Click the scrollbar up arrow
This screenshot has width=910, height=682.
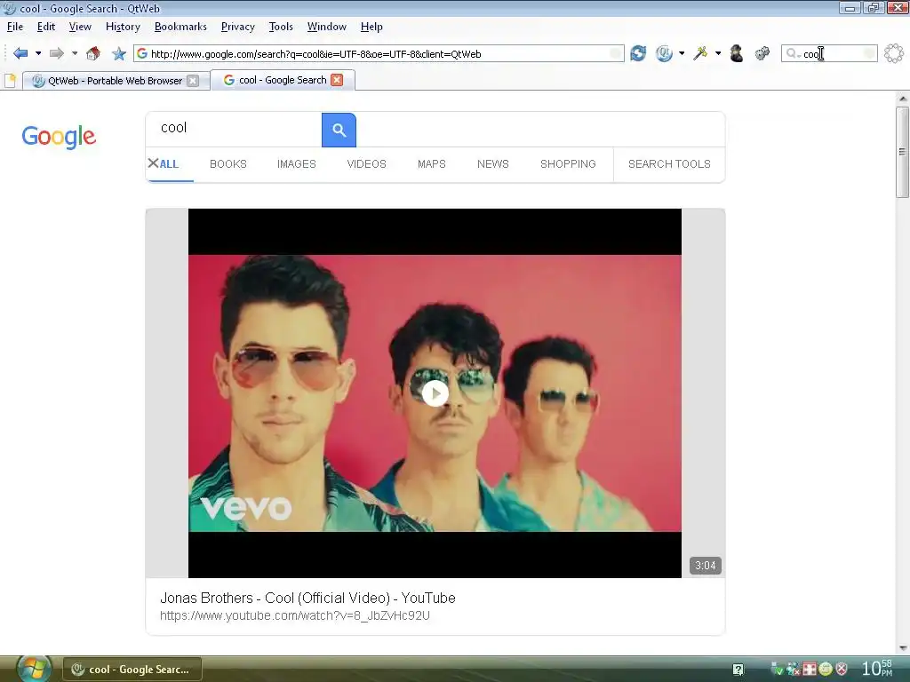pyautogui.click(x=903, y=99)
